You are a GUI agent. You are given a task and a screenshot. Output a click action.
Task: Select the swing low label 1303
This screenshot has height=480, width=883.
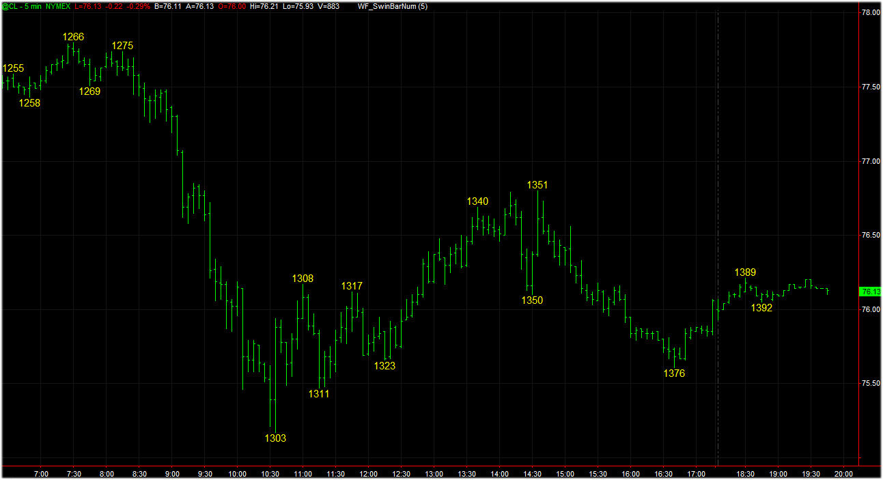(x=275, y=438)
